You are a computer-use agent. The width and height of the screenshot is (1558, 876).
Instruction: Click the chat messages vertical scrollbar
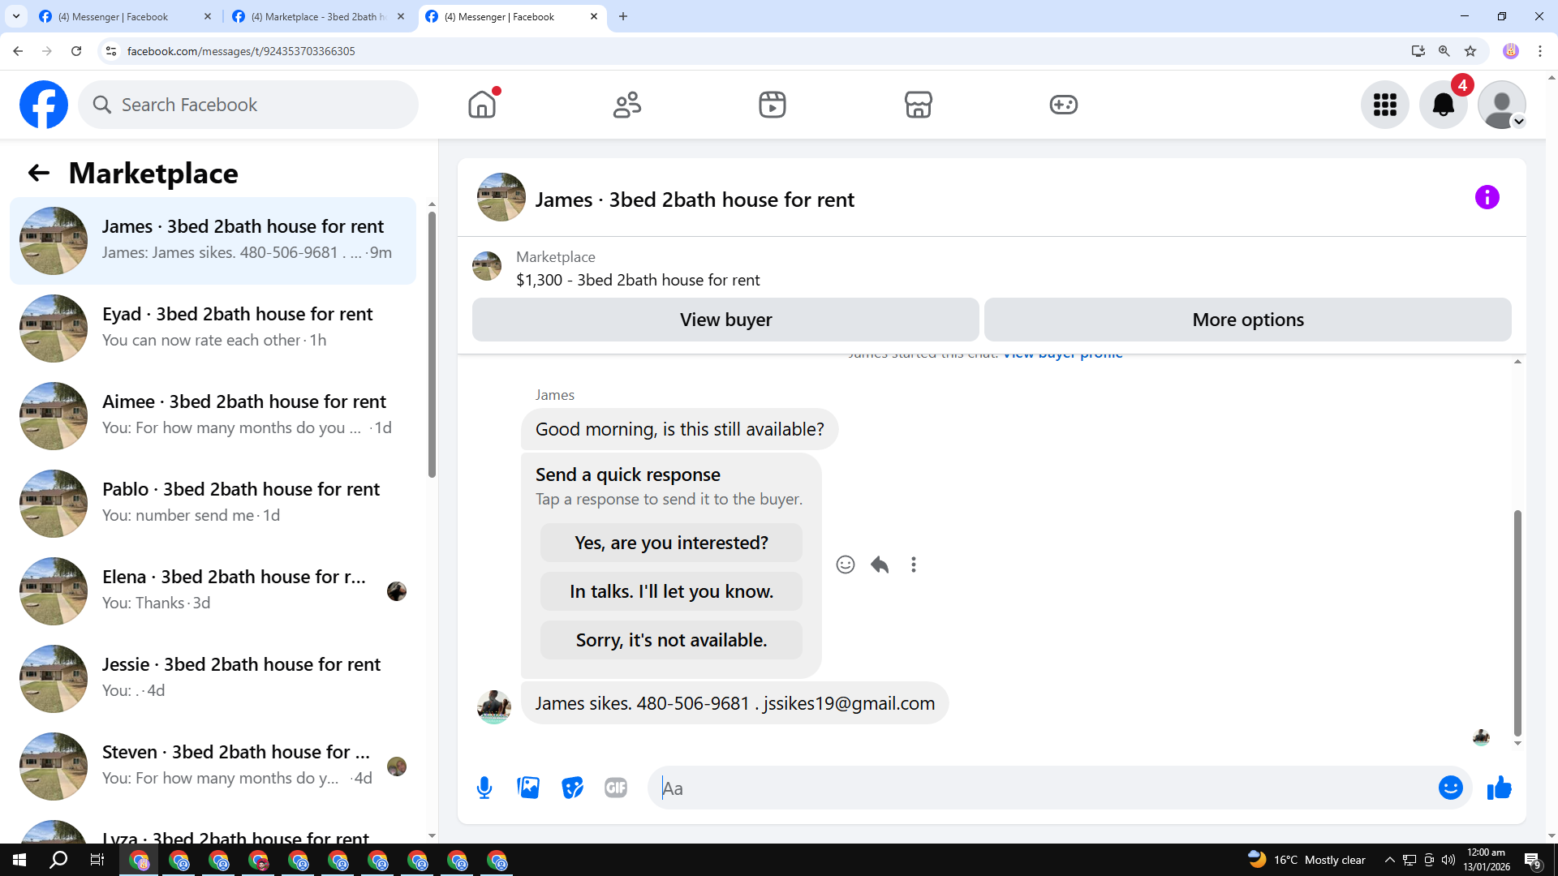(1517, 623)
